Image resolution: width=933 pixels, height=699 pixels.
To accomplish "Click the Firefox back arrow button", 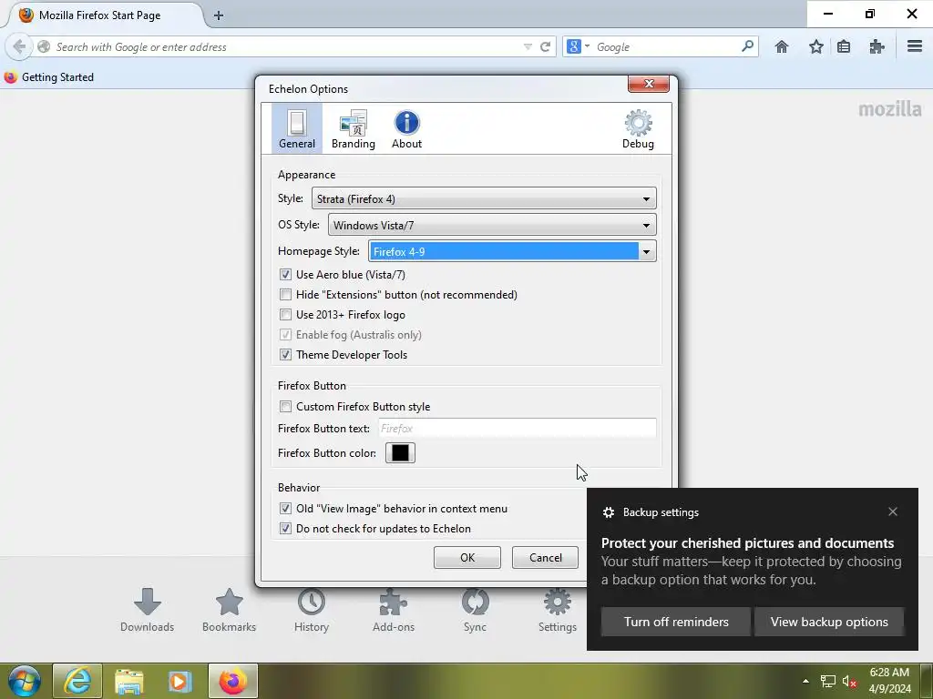I will [x=19, y=46].
